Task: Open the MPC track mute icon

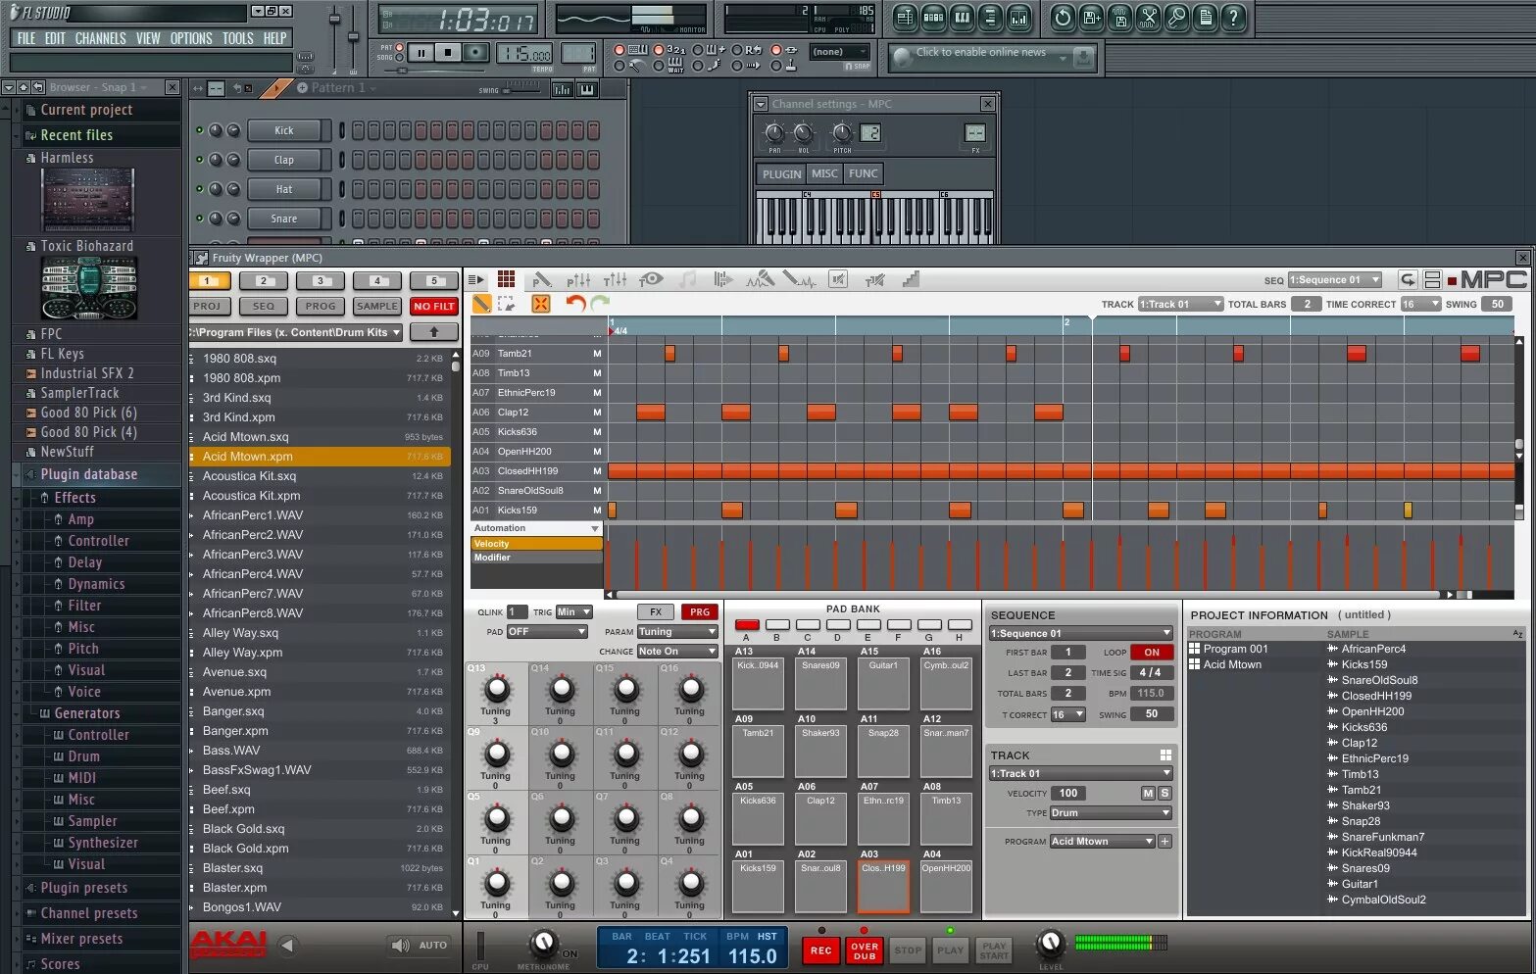Action: [x=874, y=279]
